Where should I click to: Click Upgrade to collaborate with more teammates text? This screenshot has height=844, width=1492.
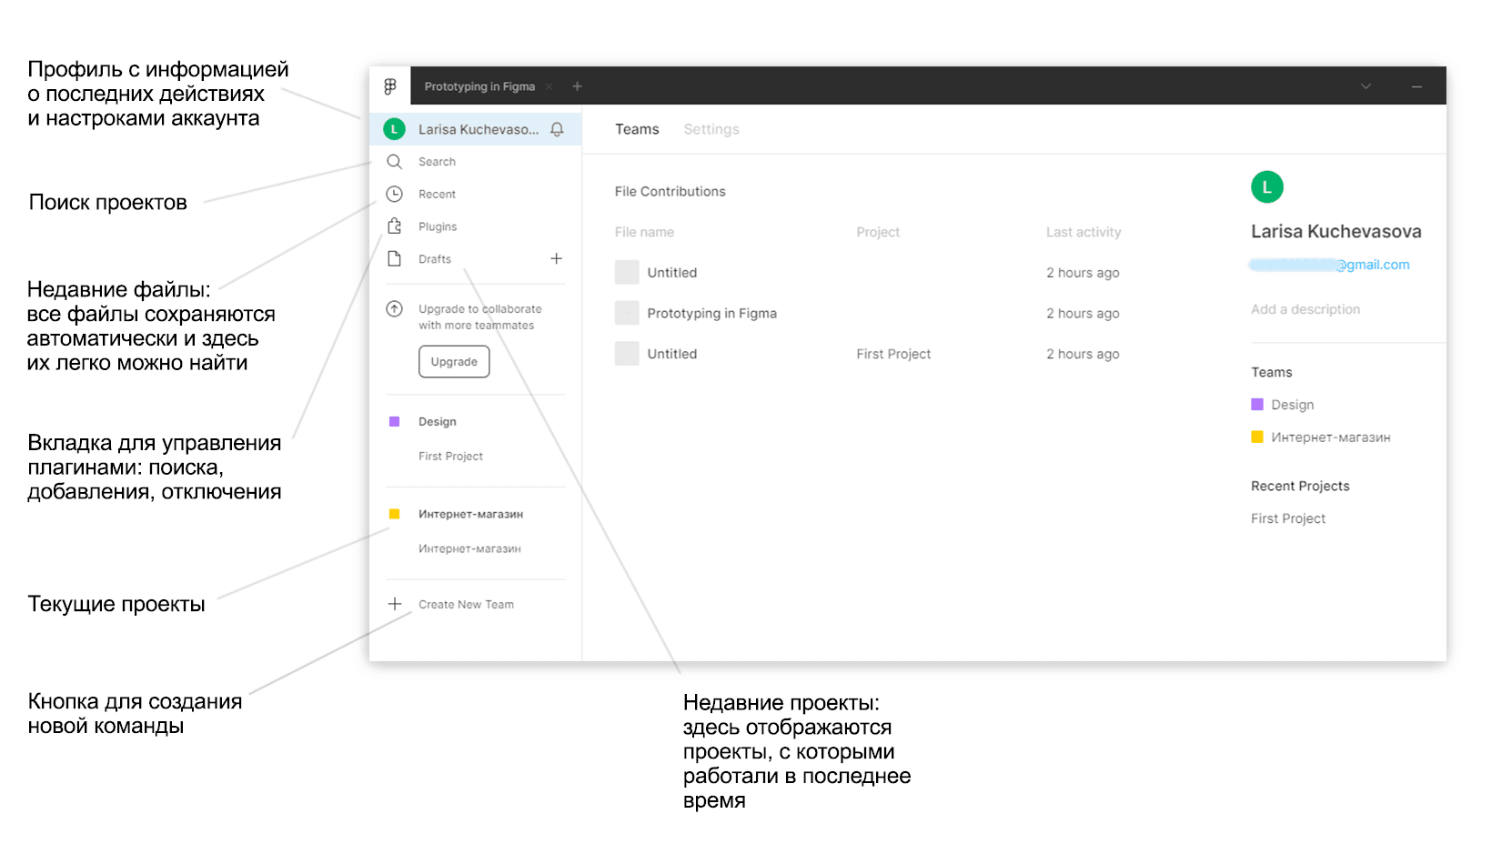(479, 317)
